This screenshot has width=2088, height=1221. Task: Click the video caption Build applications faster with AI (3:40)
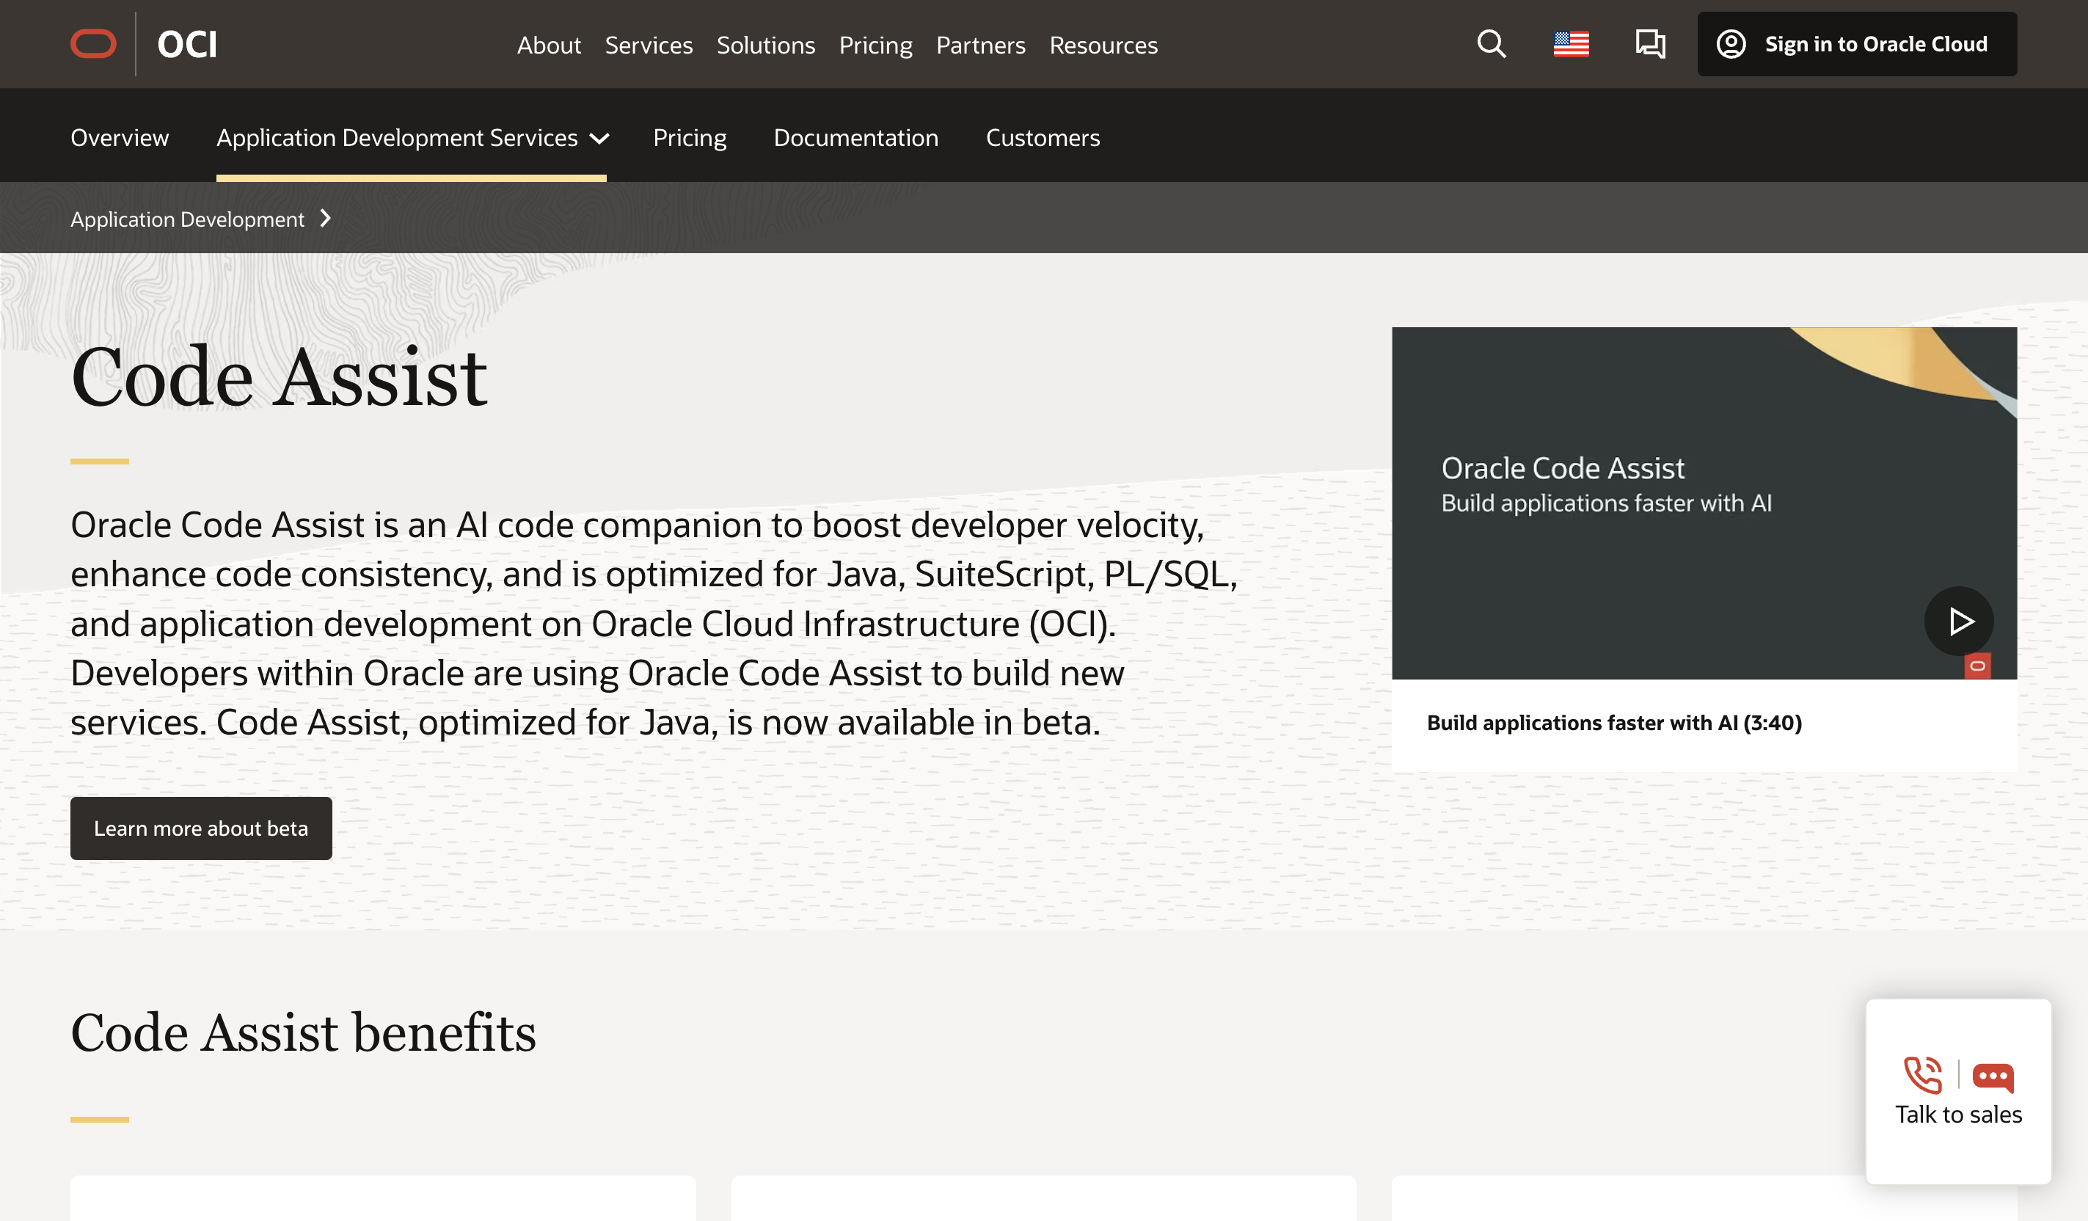(1613, 723)
